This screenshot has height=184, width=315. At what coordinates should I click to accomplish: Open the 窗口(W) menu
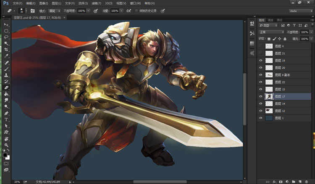135,3
